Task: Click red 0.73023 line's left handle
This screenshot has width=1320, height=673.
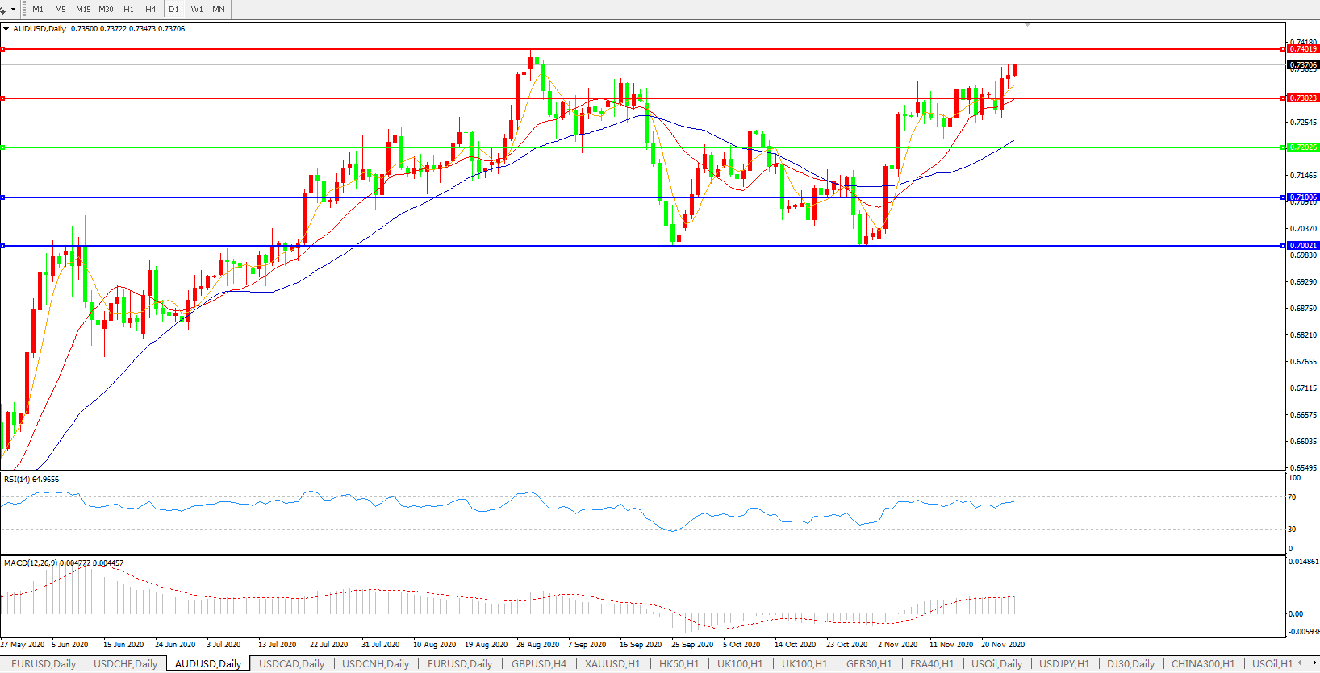Action: [3, 98]
